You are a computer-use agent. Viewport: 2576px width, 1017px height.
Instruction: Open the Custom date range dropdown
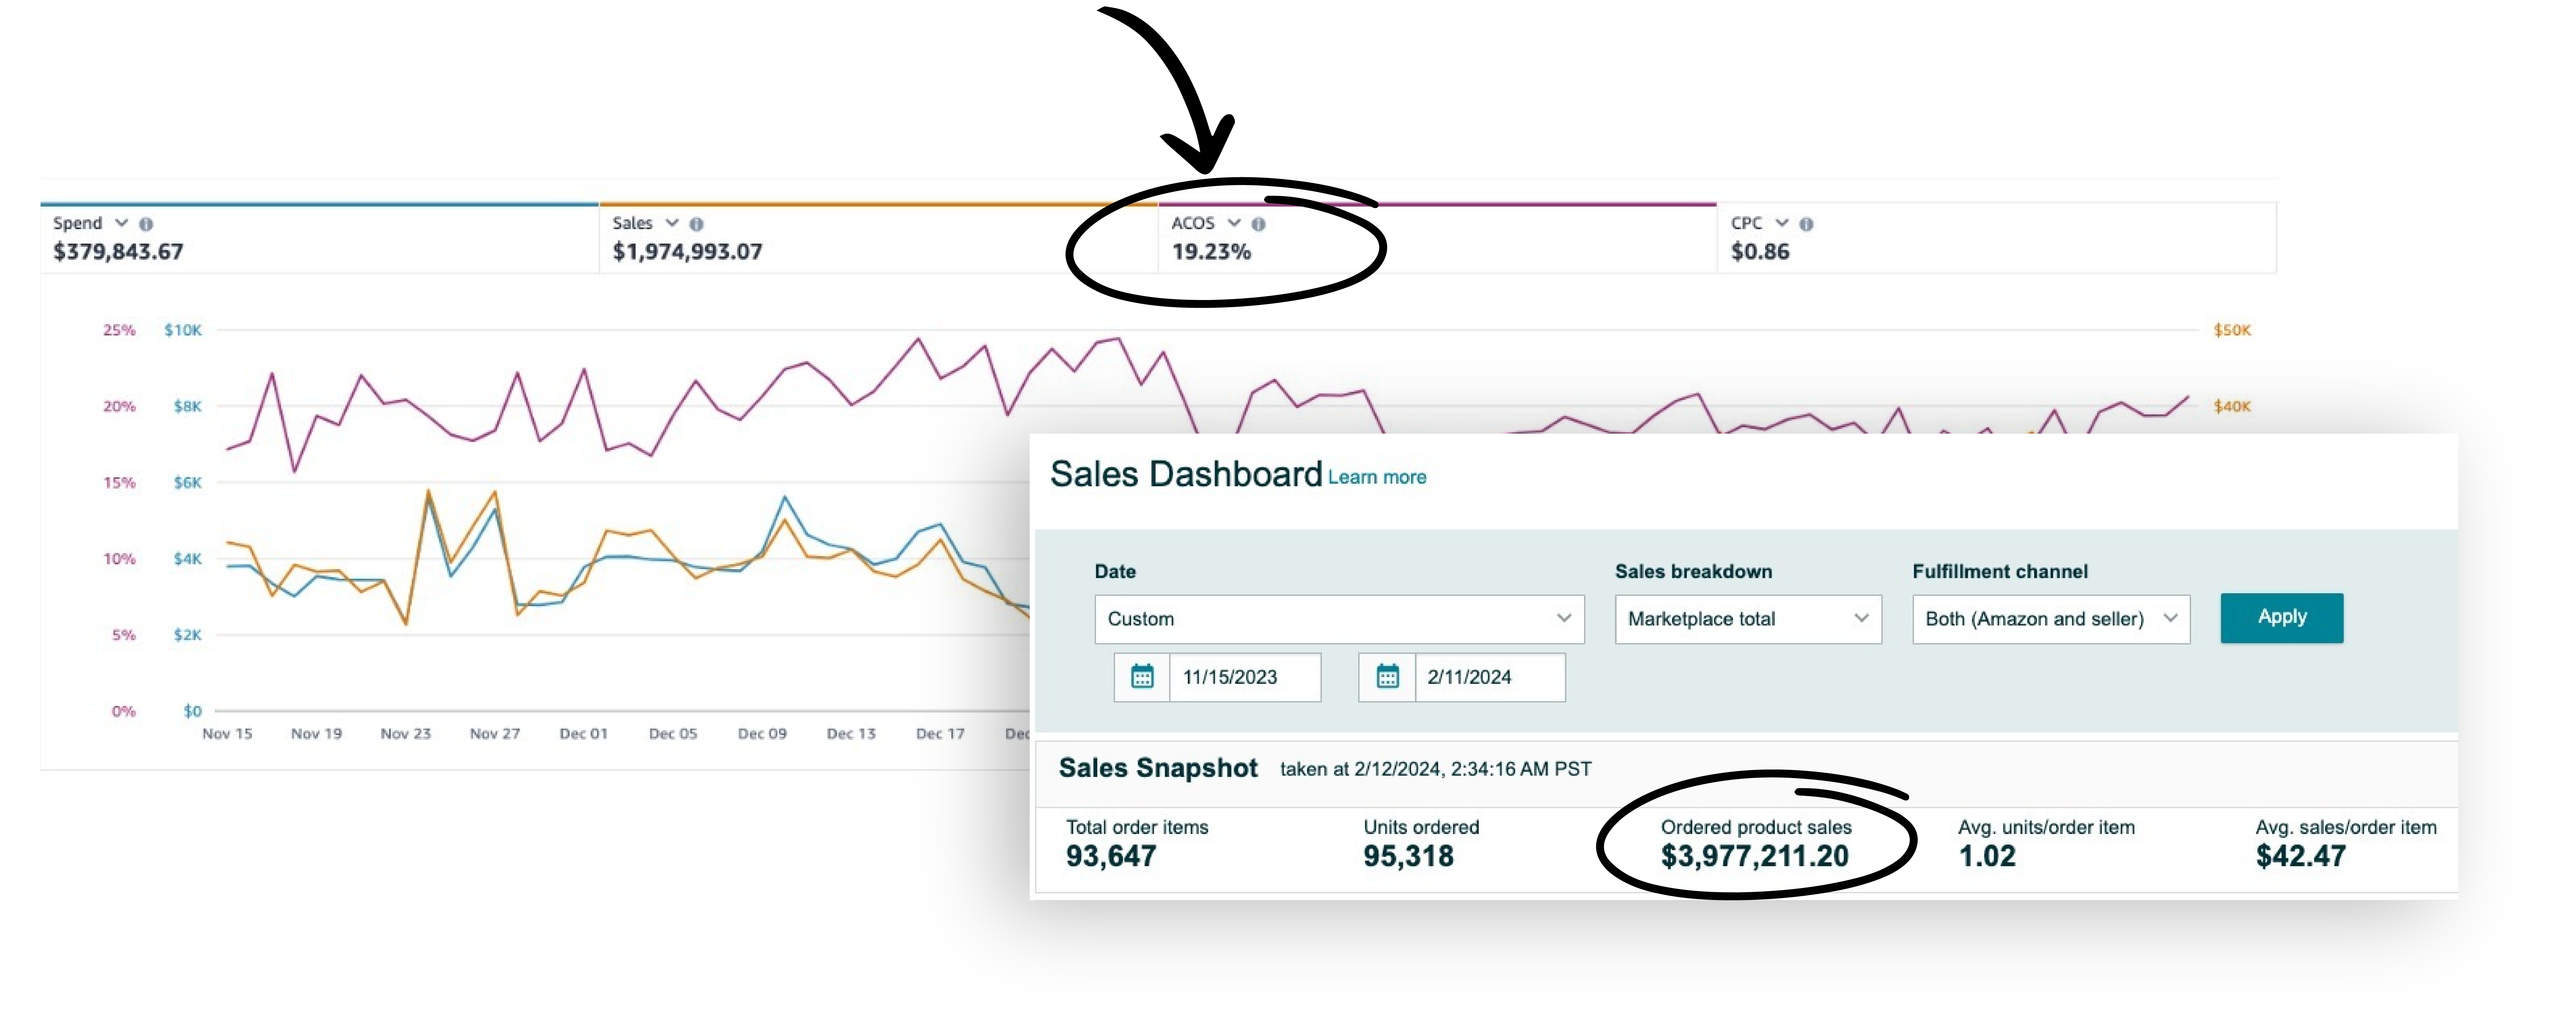pos(1339,619)
